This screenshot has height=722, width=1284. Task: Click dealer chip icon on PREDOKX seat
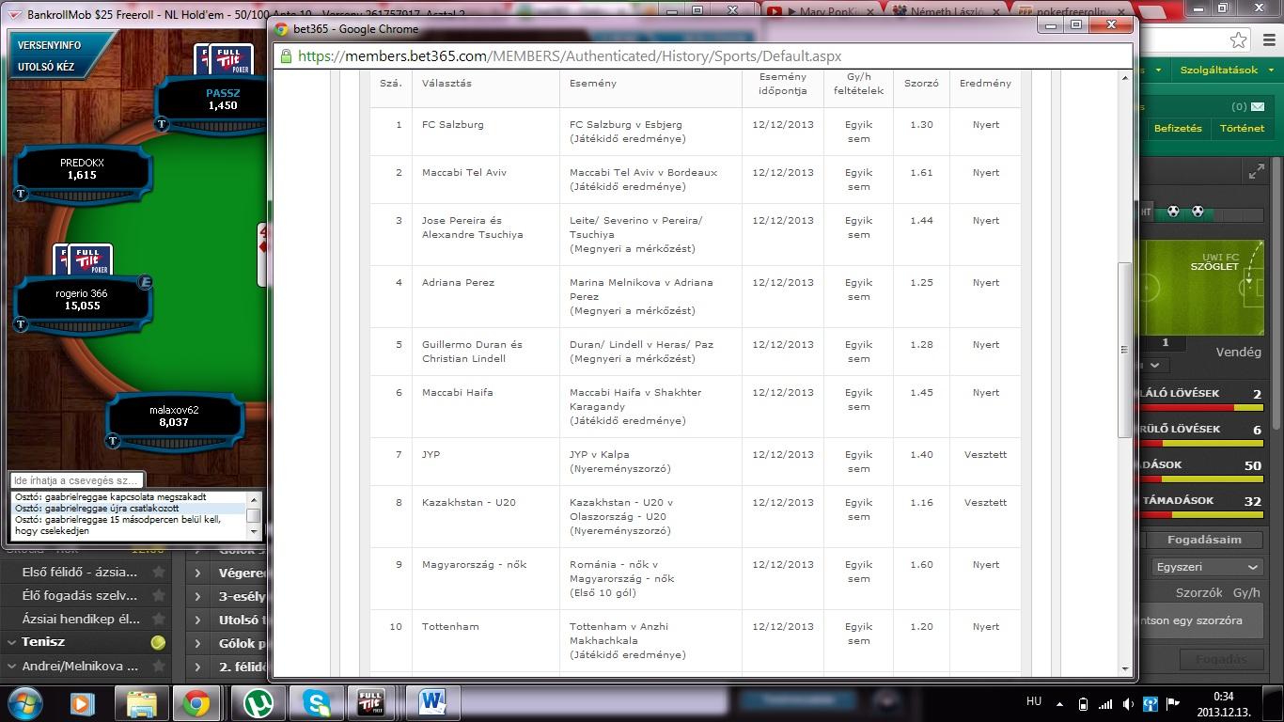click(21, 194)
